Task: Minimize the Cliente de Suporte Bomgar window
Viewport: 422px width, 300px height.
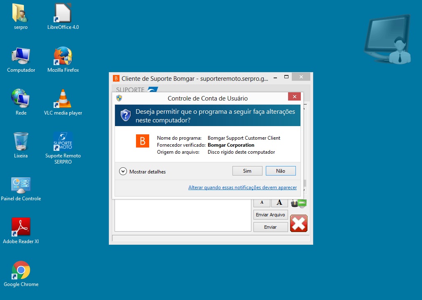Action: (275, 77)
